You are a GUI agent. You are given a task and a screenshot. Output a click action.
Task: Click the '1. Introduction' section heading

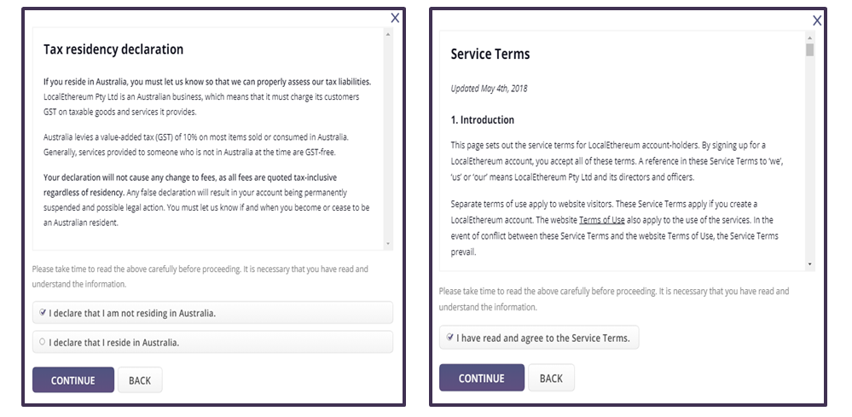[x=483, y=119]
